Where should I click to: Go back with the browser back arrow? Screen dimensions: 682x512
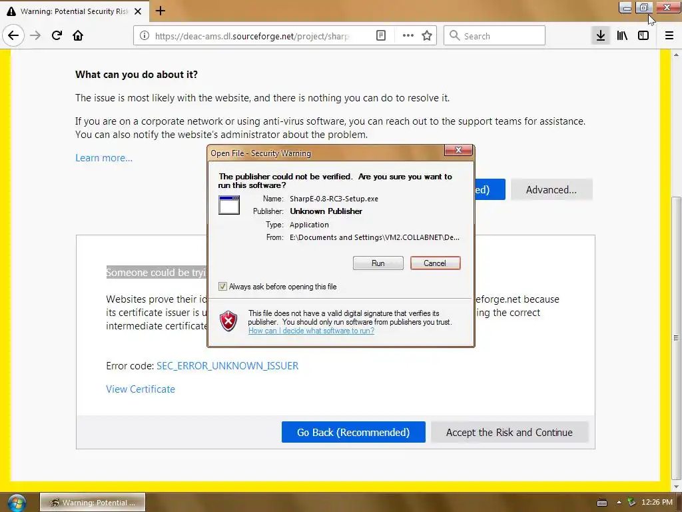tap(13, 36)
